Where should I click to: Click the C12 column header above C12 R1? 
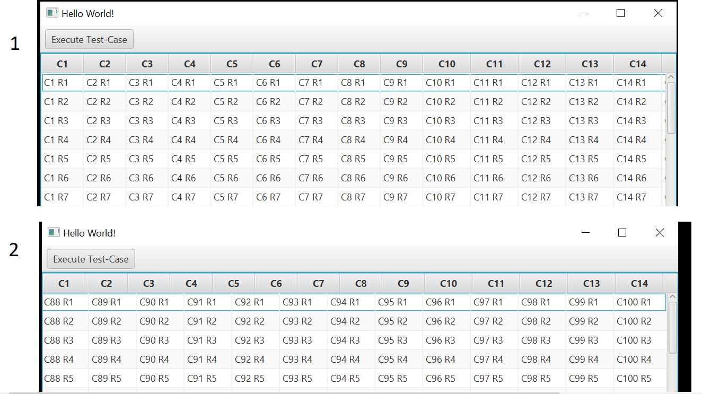click(x=542, y=64)
